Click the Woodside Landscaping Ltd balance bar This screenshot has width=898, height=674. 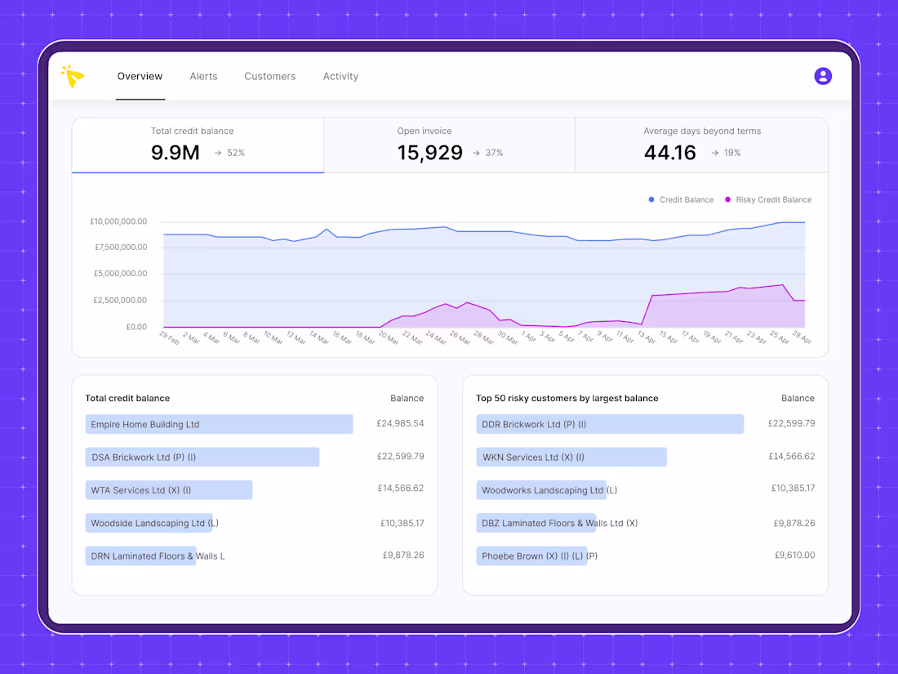tap(149, 523)
